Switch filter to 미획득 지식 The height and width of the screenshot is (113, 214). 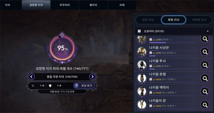click(x=199, y=20)
